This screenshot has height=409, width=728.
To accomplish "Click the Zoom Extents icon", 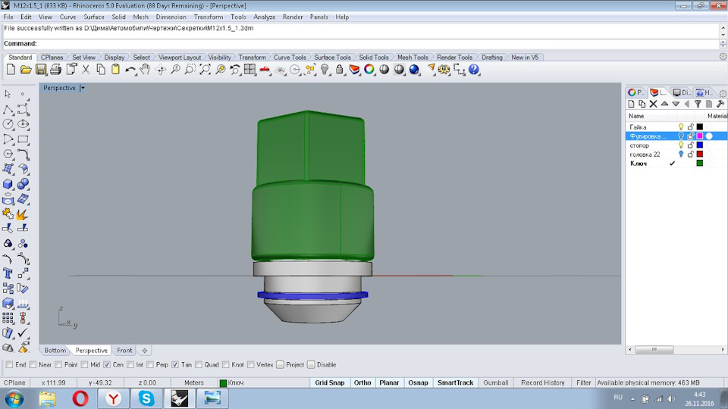I will coord(205,70).
